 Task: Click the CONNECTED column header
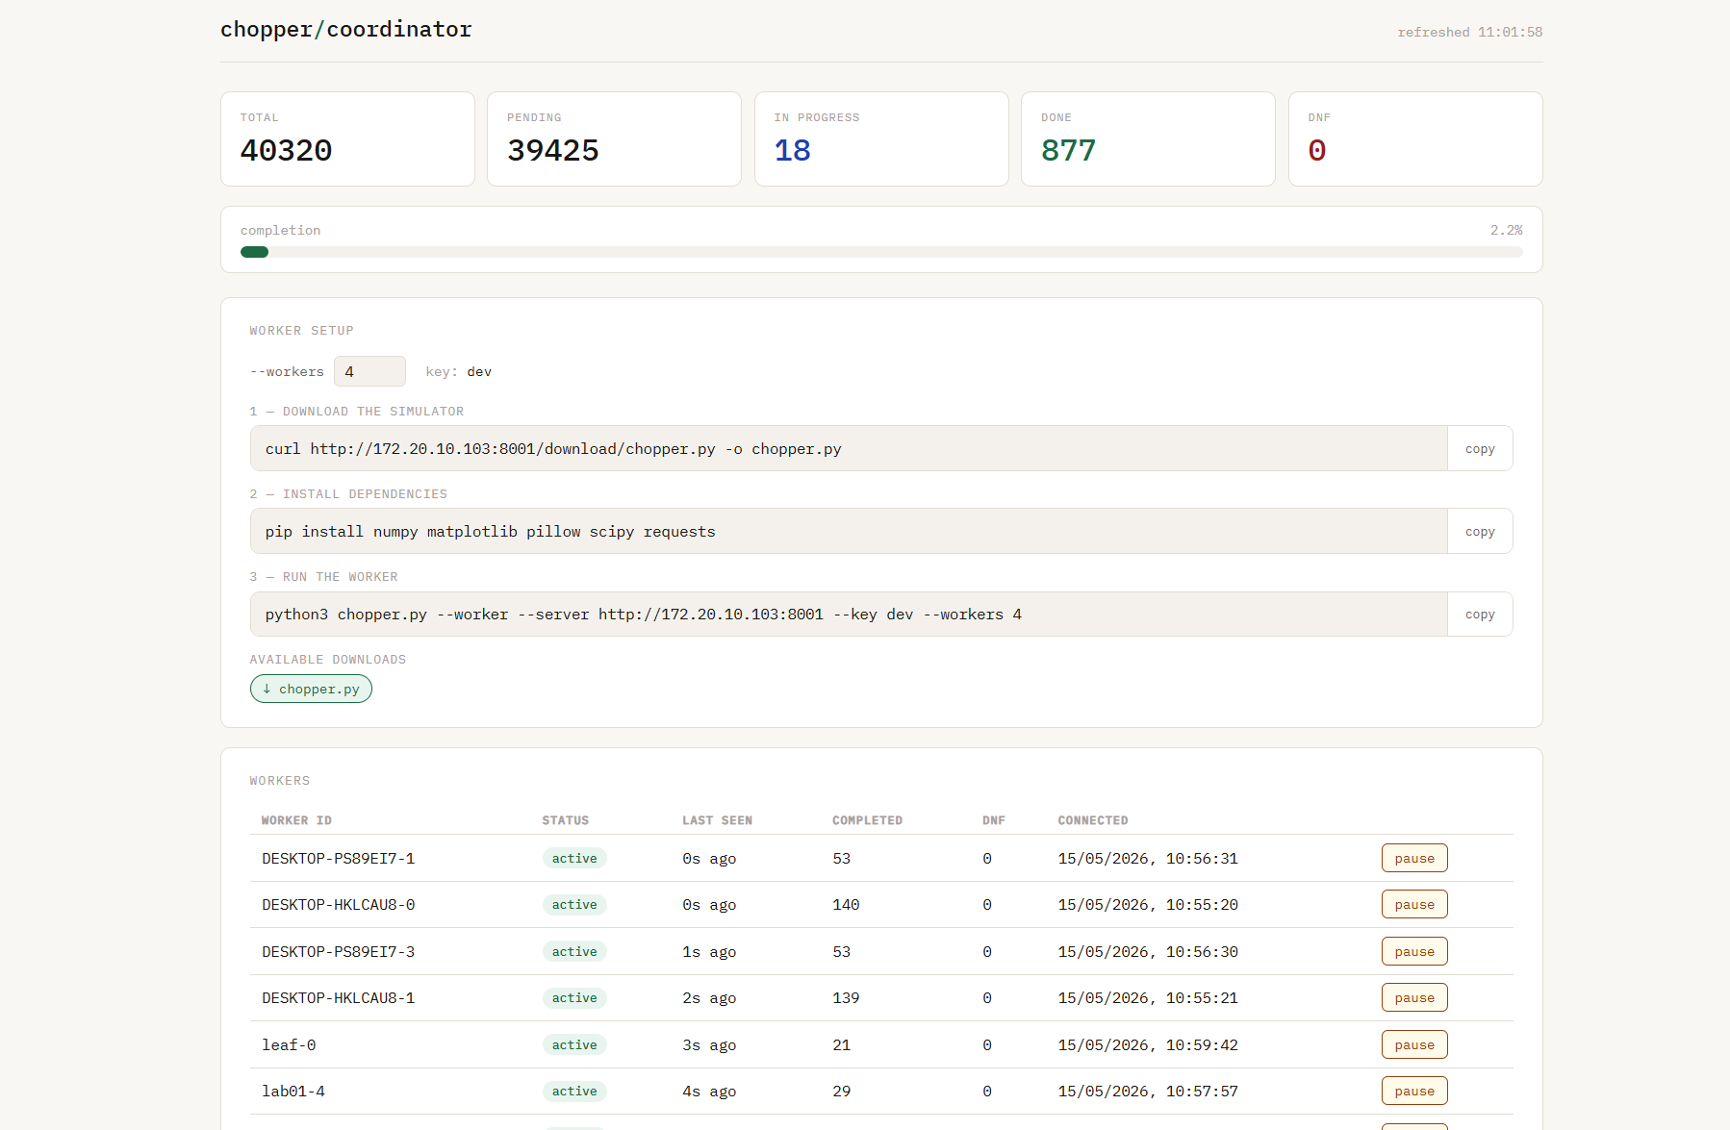coord(1093,820)
